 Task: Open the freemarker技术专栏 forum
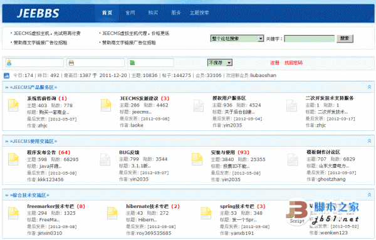tap(50, 206)
